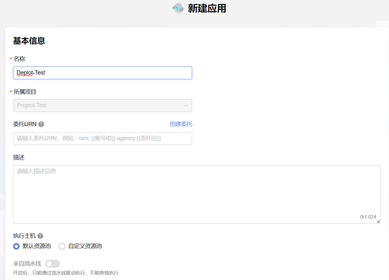The height and width of the screenshot is (280, 389).
Task: Click the 委托URN label text
Action: (25, 124)
